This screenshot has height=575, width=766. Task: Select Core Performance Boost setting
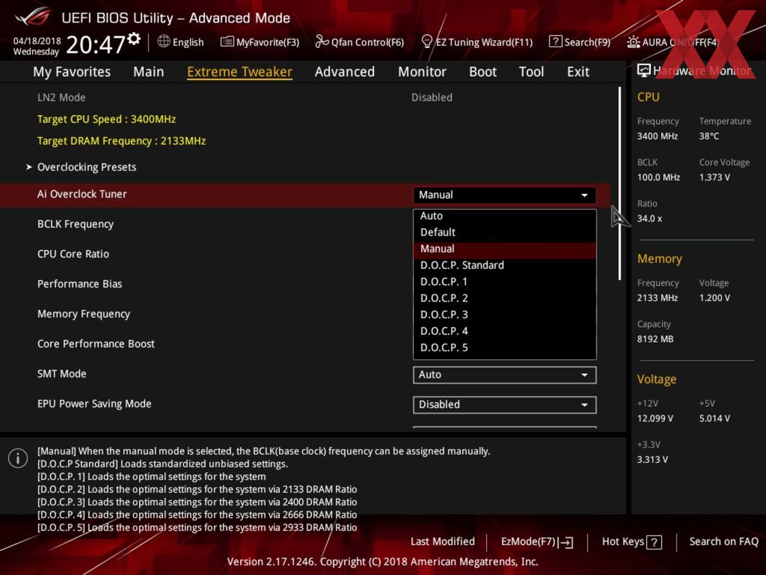[x=96, y=343]
